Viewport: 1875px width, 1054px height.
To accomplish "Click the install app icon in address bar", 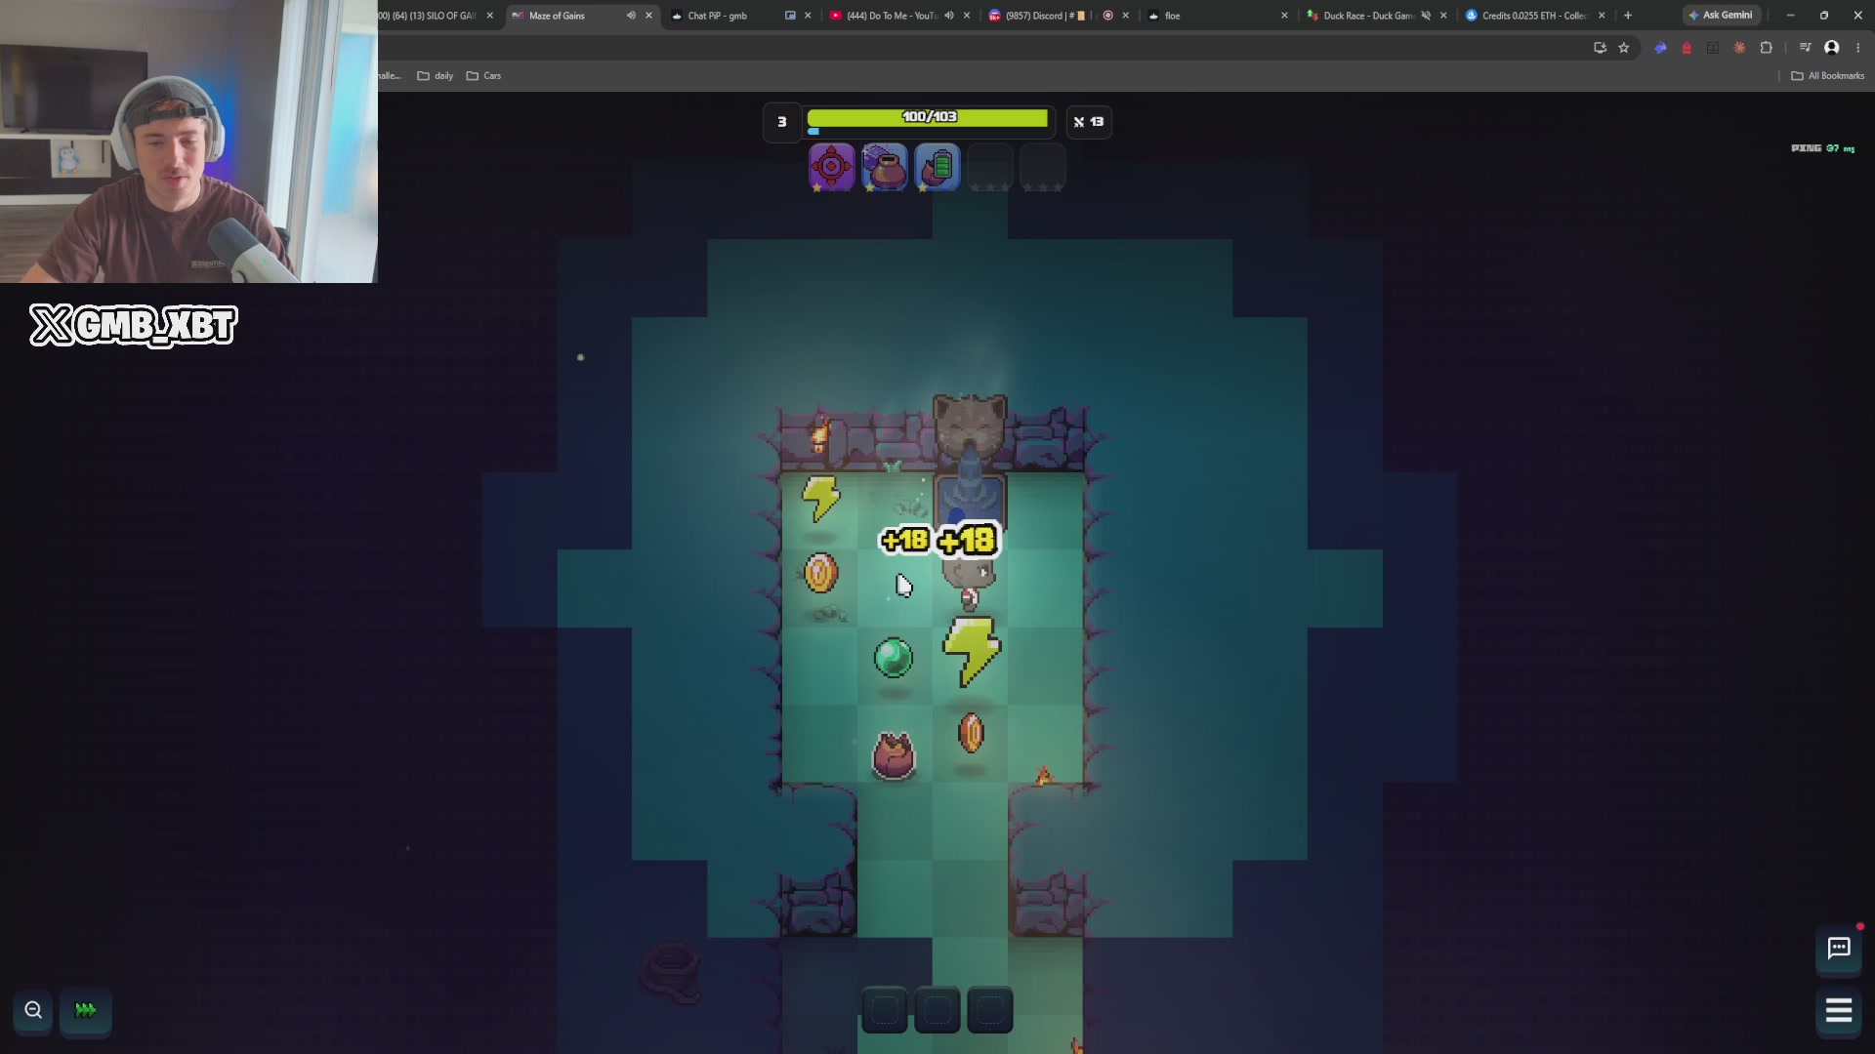I will [x=1600, y=48].
